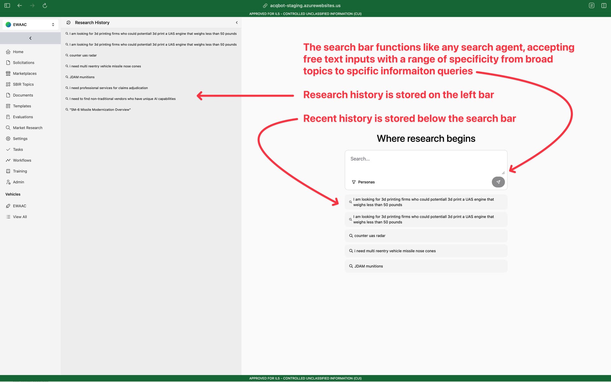Open history 'multi reentry vehicle missile nose cones'

tap(151, 66)
